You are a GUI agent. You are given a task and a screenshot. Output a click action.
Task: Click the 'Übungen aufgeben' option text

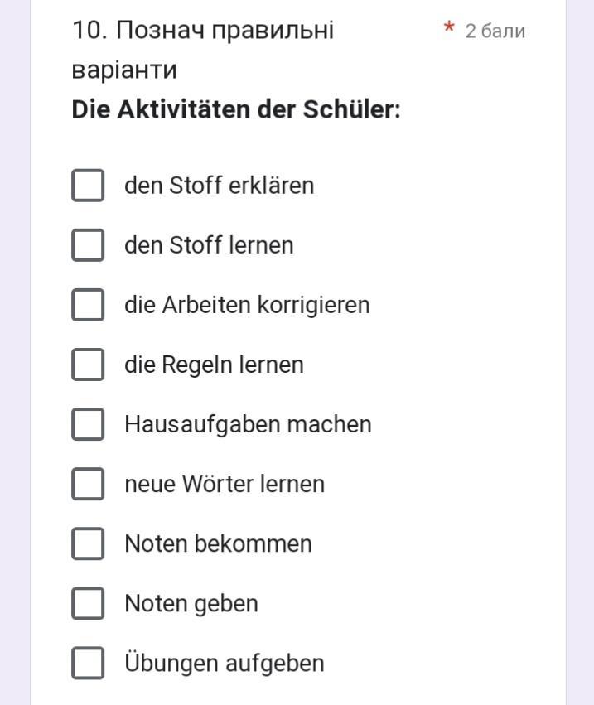[x=224, y=663]
